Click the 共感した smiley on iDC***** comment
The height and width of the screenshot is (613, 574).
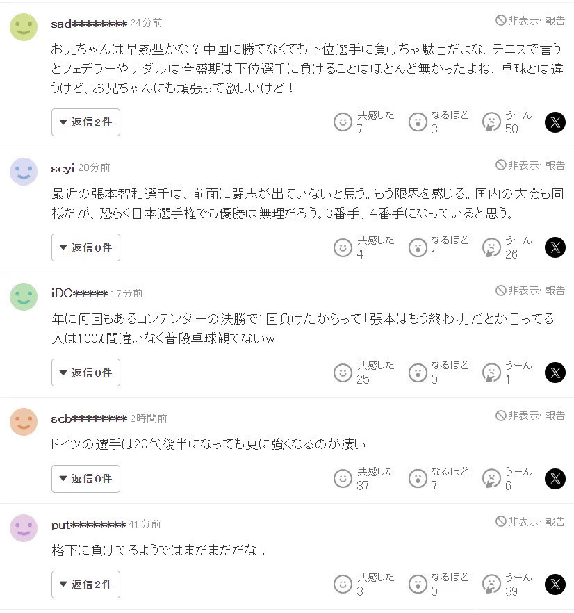click(x=343, y=373)
